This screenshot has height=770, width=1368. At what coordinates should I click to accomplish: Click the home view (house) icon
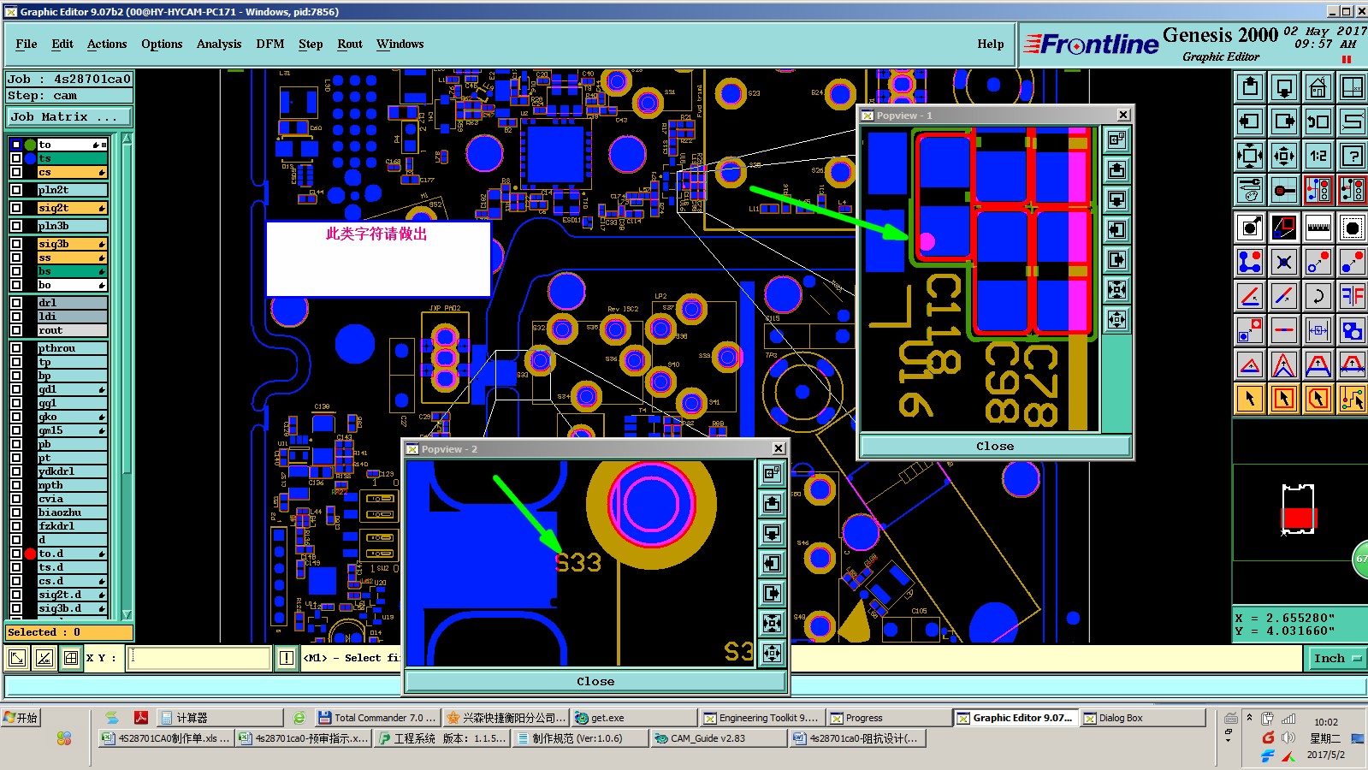(1318, 87)
